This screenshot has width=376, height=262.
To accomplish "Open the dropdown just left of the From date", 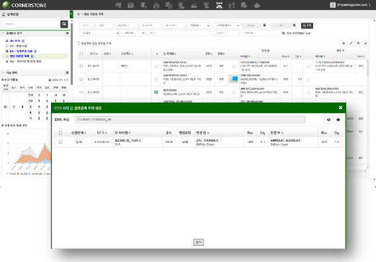I will point(226,25).
